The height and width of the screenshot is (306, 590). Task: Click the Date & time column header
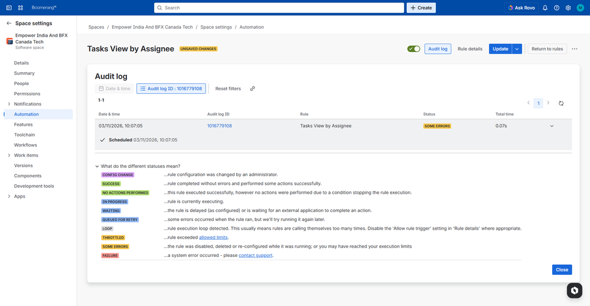[109, 114]
